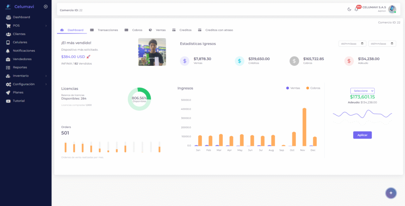Click the first start date field
The width and height of the screenshot is (405, 206).
tap(352, 44)
